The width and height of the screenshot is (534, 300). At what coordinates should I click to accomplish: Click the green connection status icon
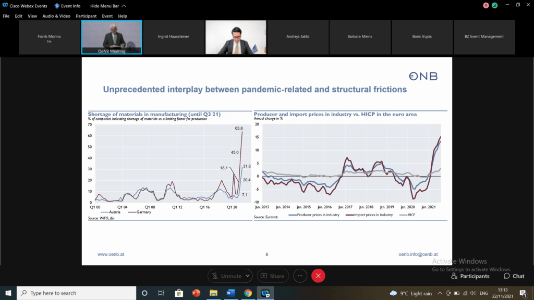494,5
